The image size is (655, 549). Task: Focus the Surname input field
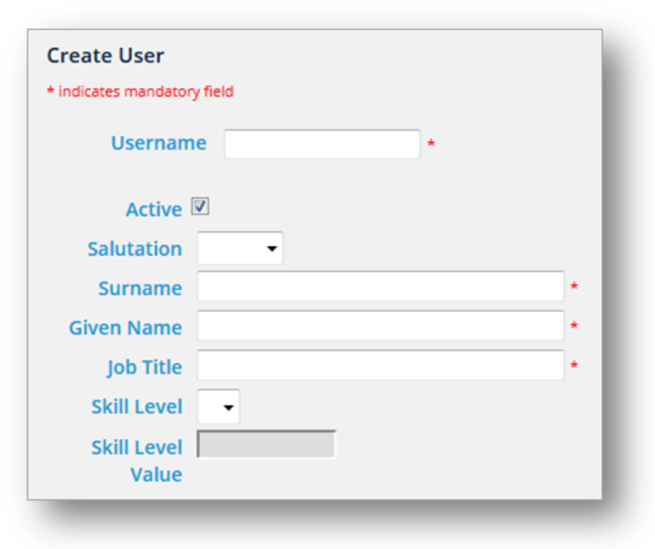(381, 286)
